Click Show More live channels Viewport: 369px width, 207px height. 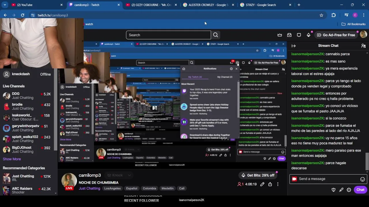(12, 159)
